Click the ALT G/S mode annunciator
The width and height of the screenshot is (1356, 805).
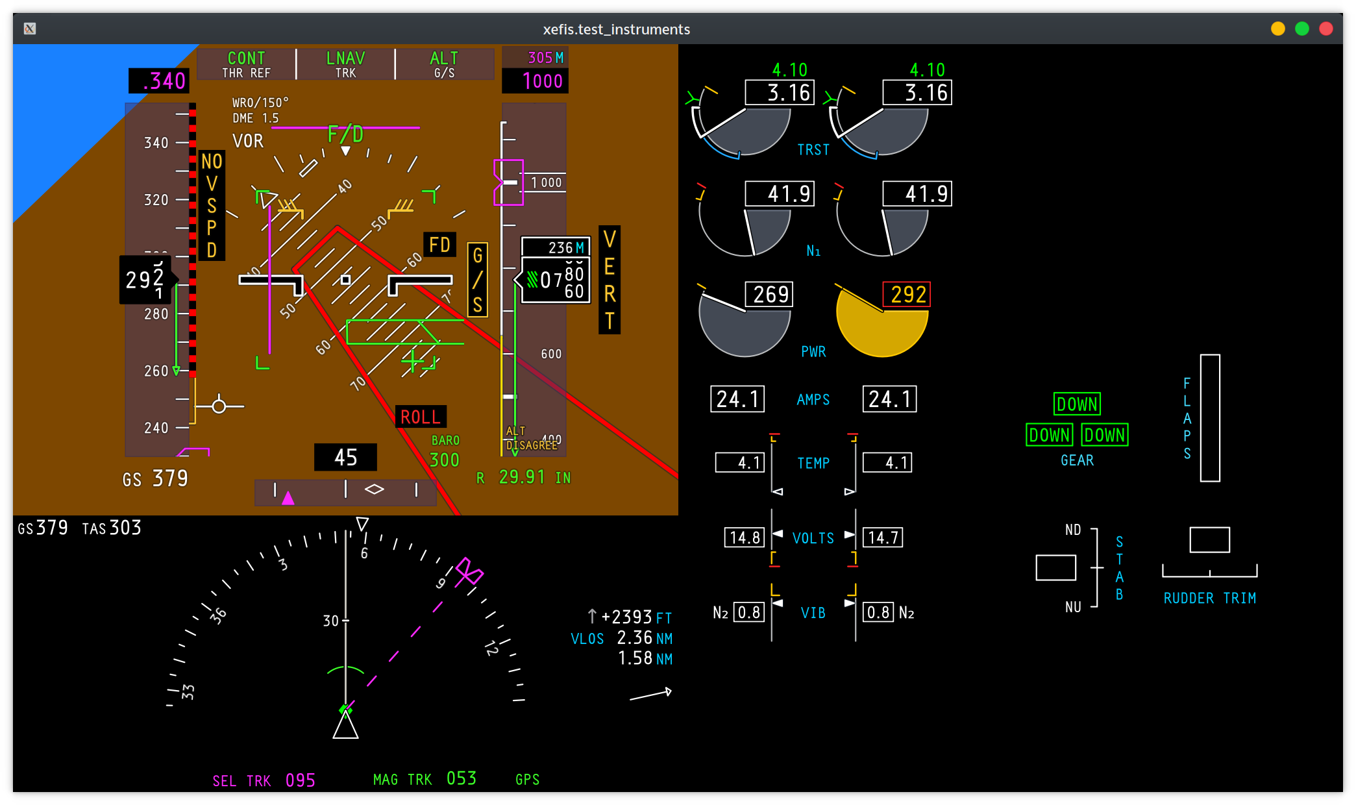click(x=444, y=64)
